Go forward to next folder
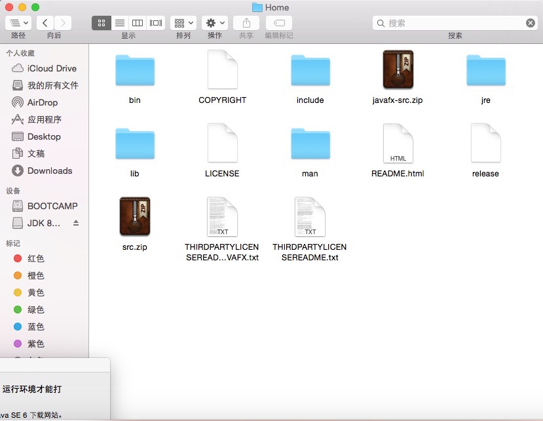 63,23
